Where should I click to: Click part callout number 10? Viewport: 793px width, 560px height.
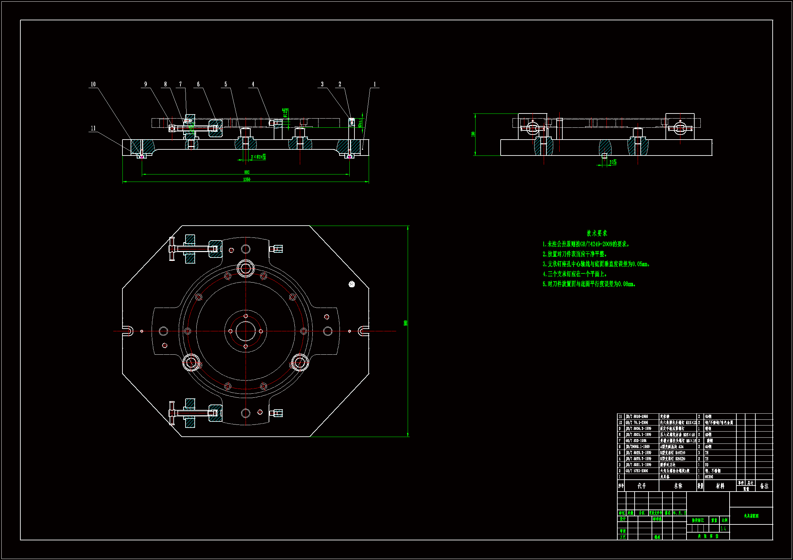click(x=93, y=84)
